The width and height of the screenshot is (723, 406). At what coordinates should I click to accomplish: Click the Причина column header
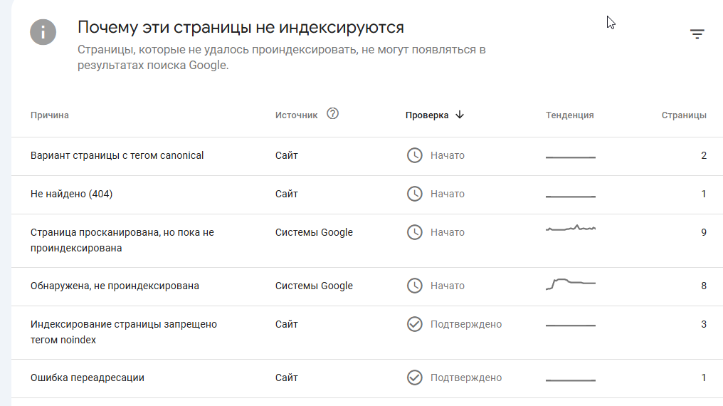click(50, 115)
